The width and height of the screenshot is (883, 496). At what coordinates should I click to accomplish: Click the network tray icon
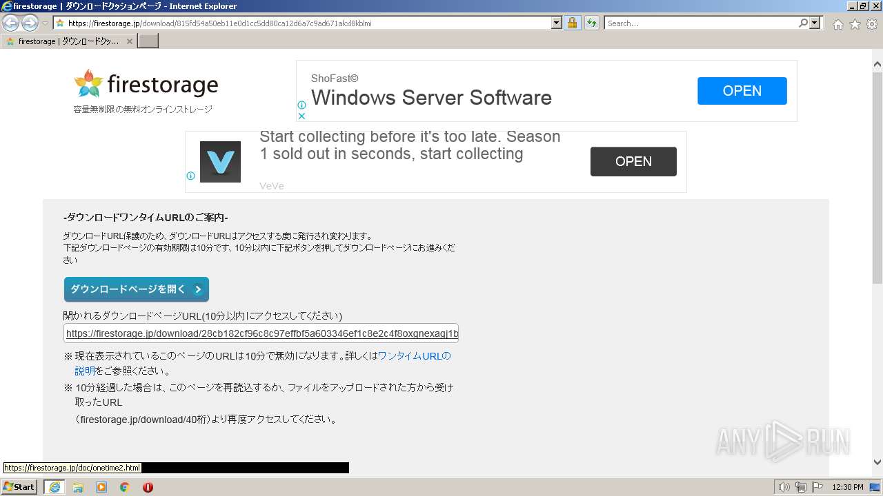(801, 487)
